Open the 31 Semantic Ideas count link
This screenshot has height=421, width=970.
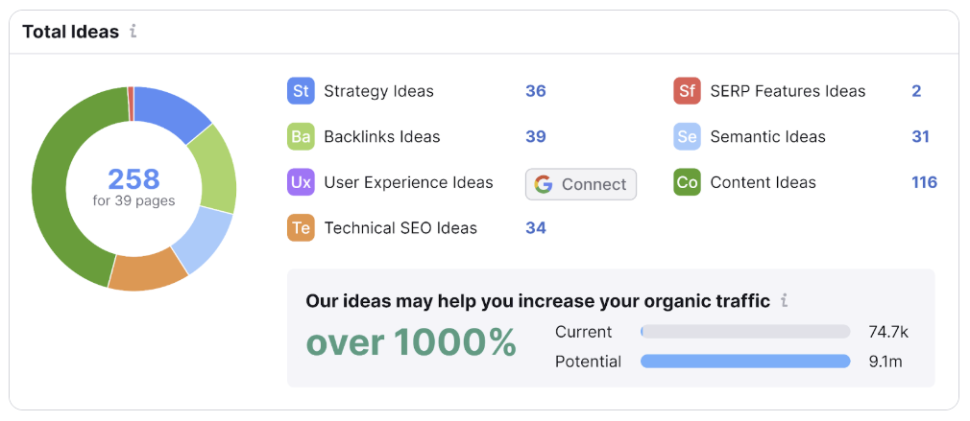point(920,136)
